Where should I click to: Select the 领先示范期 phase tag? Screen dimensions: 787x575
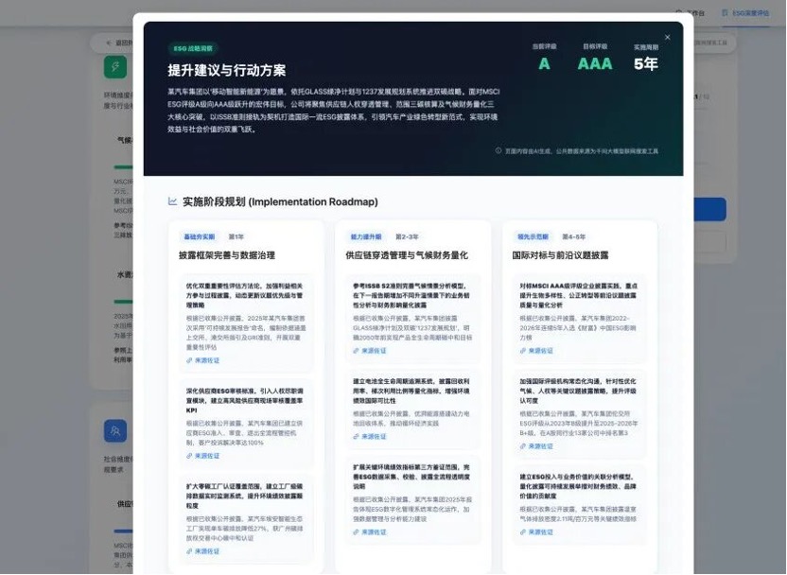533,236
